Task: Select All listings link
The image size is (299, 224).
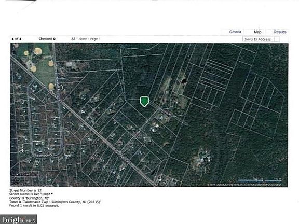Action: [73, 39]
